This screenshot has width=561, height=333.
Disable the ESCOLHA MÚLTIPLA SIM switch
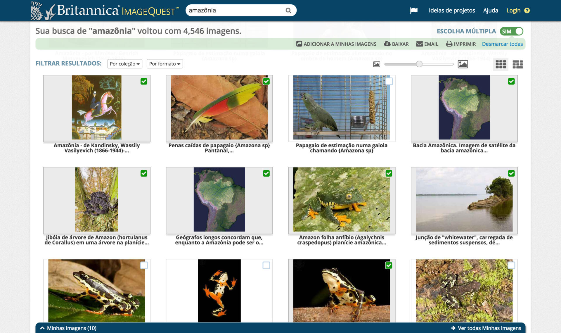click(511, 31)
